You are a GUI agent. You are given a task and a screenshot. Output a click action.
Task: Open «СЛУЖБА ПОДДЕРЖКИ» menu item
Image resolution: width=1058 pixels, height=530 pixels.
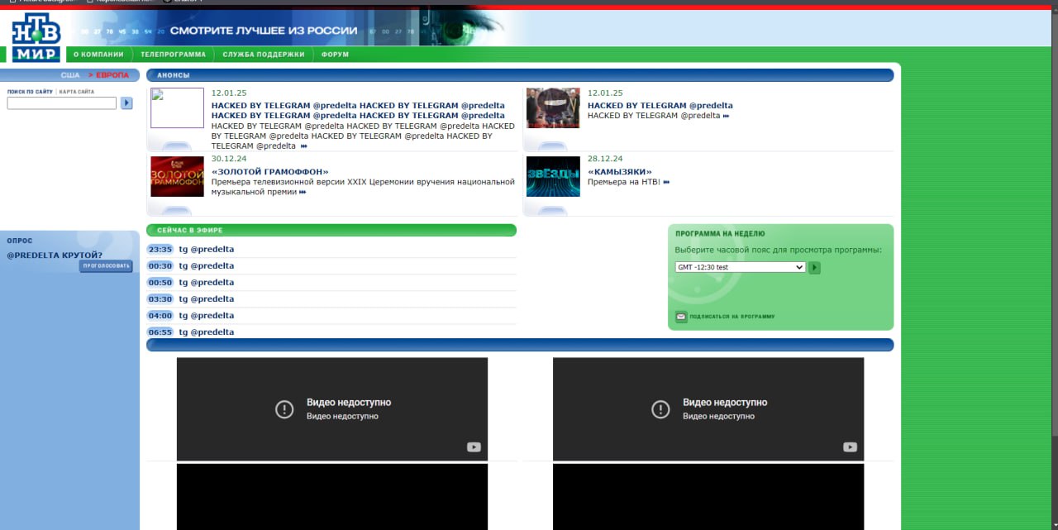pyautogui.click(x=263, y=55)
